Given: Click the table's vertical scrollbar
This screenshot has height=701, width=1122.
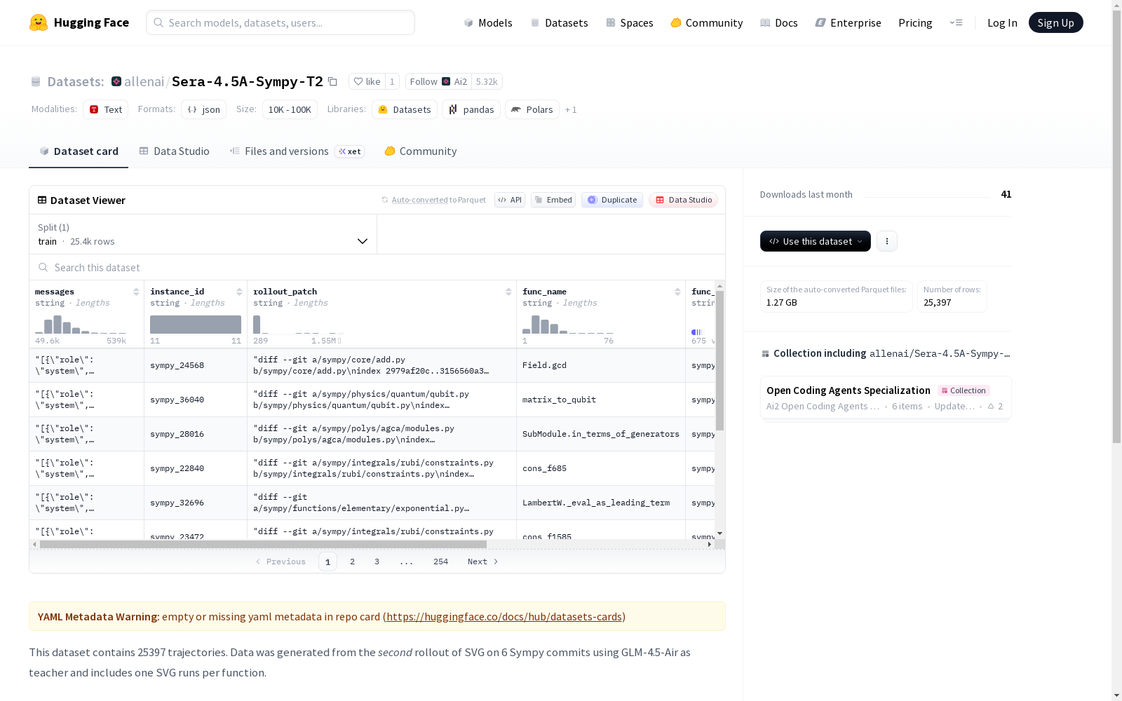Looking at the screenshot, I should pos(719,361).
